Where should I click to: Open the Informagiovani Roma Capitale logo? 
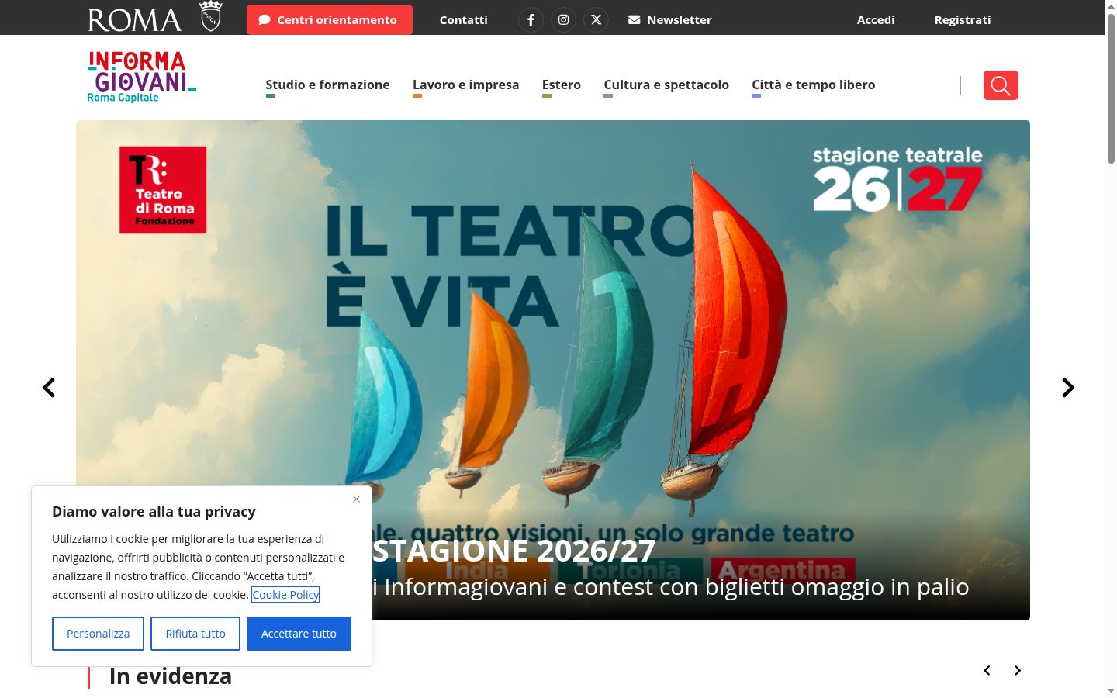(141, 77)
